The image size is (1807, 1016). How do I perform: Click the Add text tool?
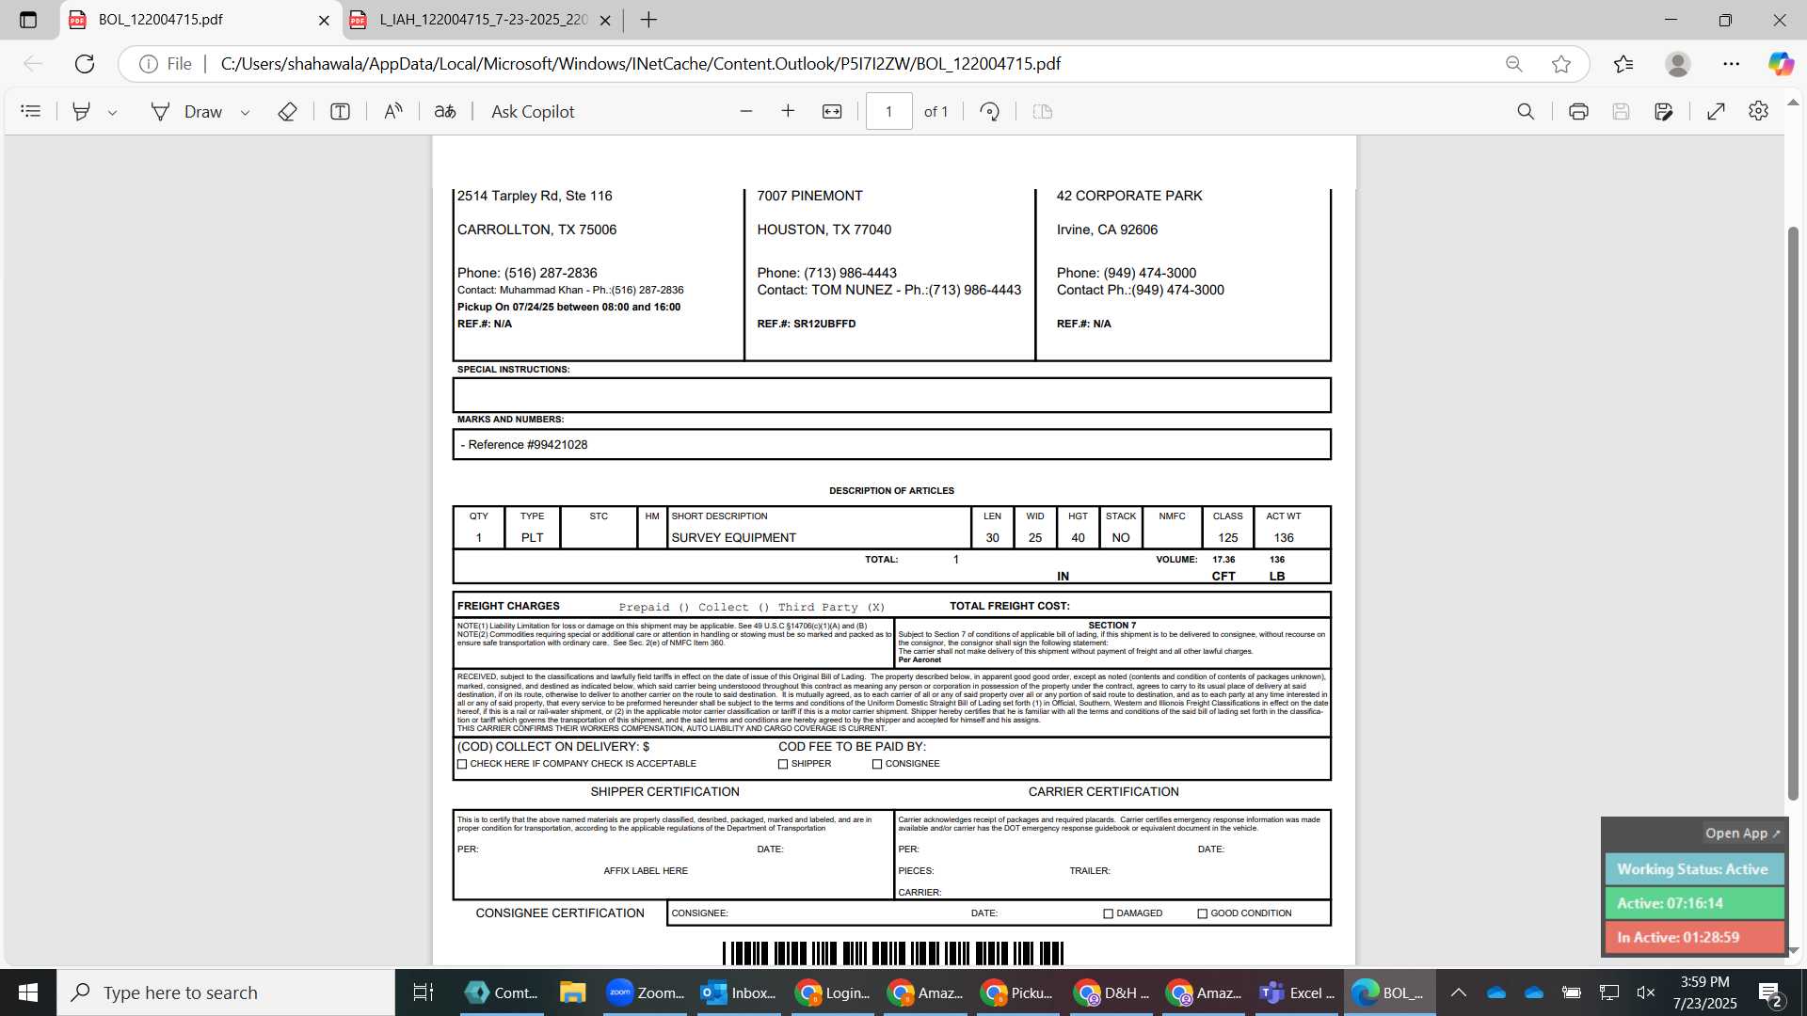pos(340,111)
